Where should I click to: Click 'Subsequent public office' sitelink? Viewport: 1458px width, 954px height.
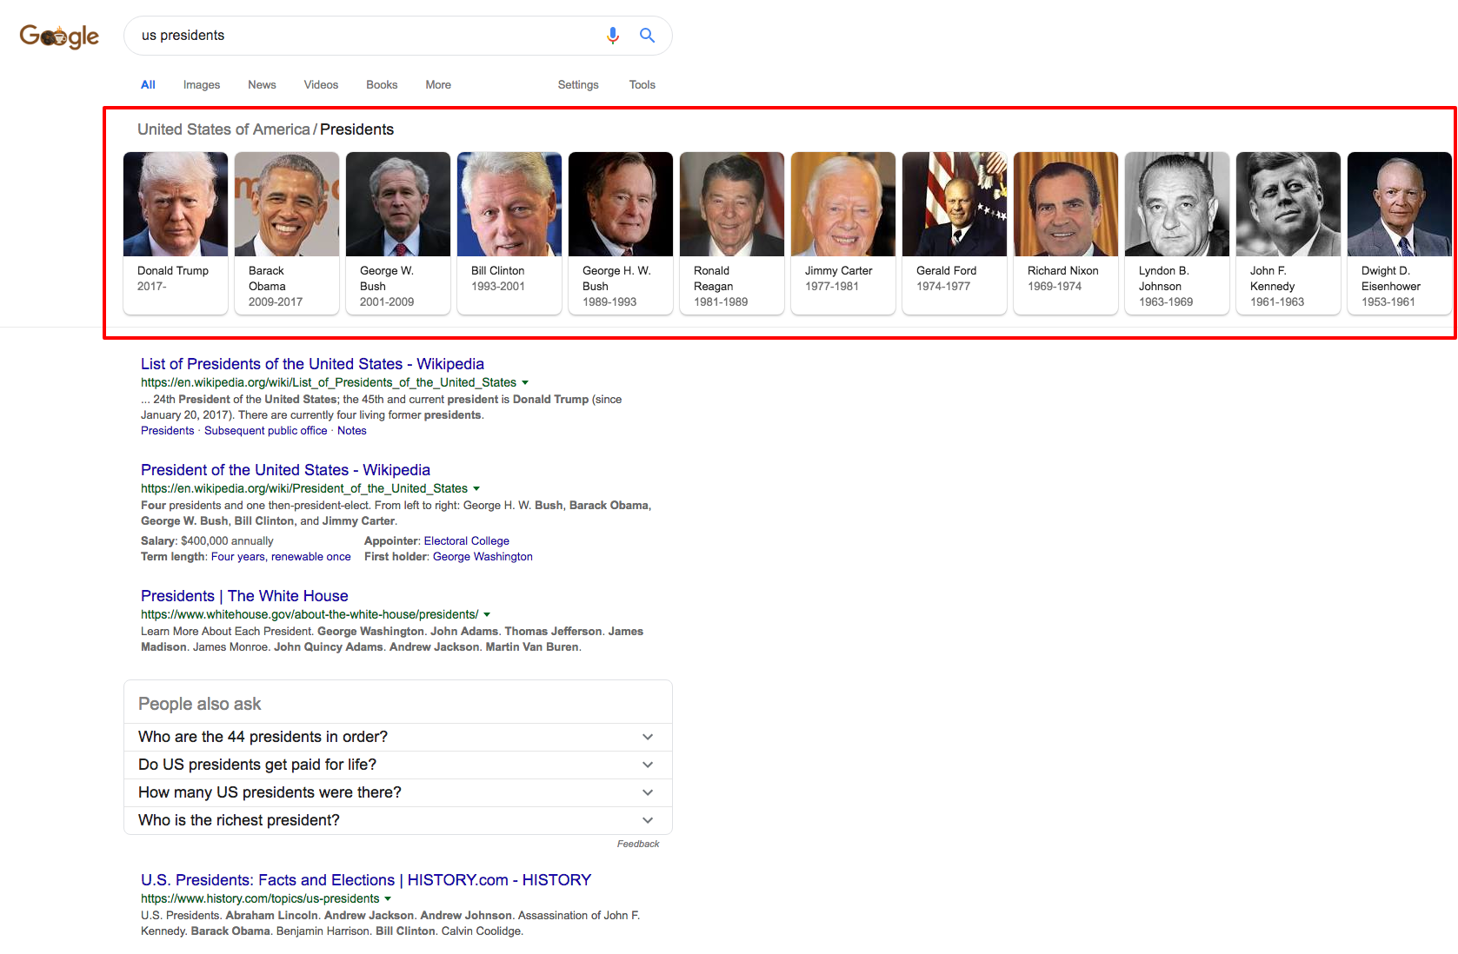coord(266,431)
